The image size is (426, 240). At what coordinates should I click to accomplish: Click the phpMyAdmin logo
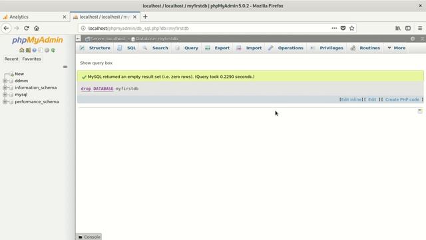click(37, 40)
